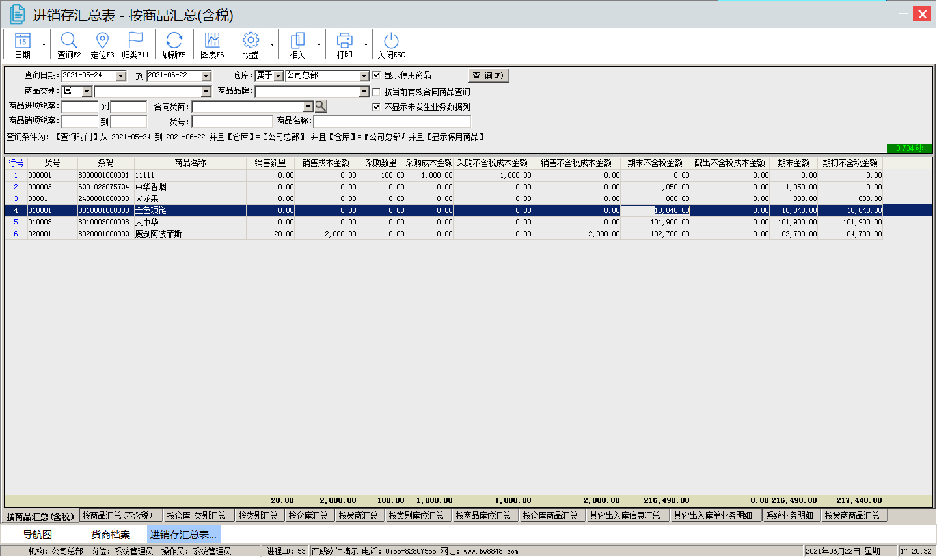Click the 归类F11 flag icon

pos(135,41)
